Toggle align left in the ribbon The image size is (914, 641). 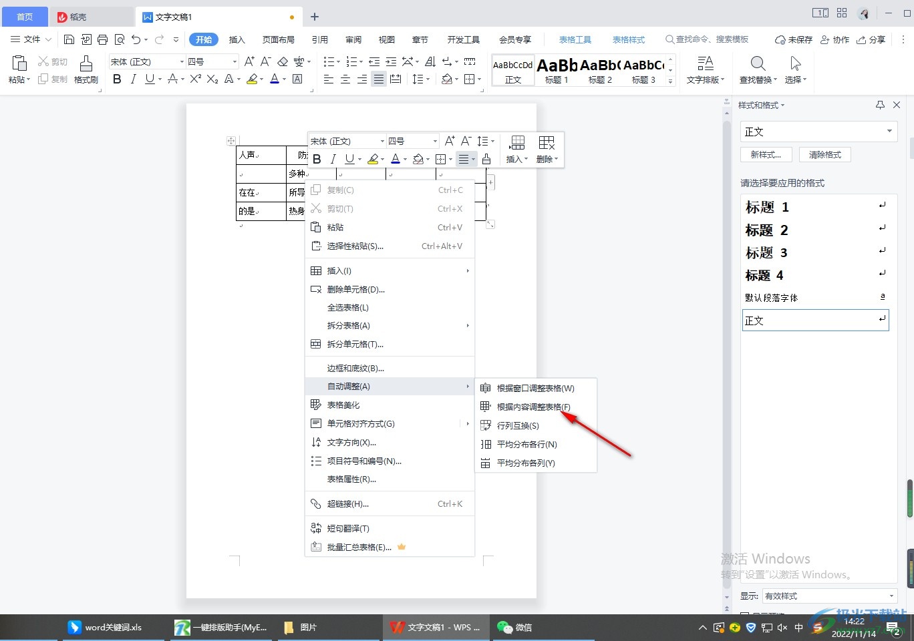tap(328, 79)
